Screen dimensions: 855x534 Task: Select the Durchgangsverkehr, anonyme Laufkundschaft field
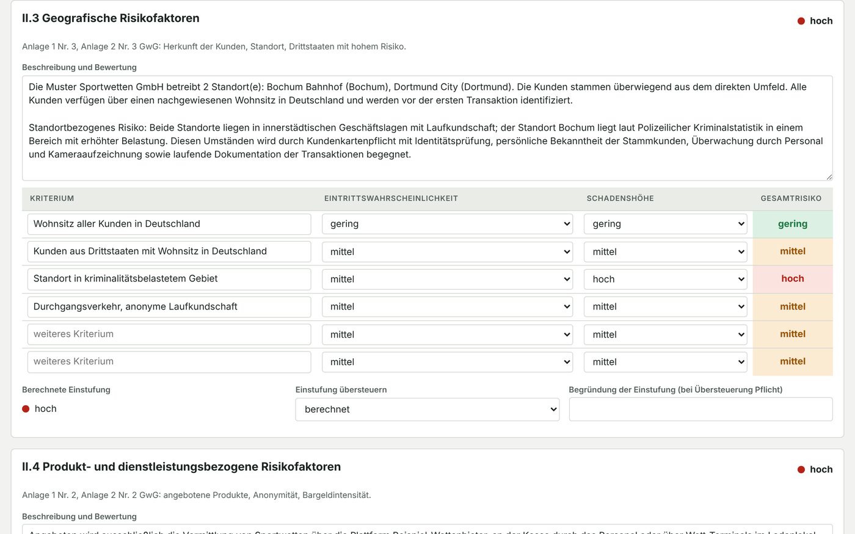click(169, 306)
